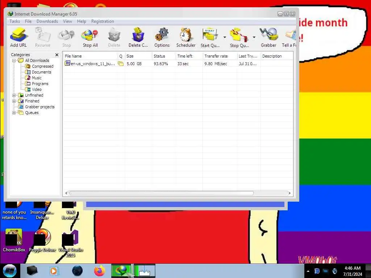The image size is (371, 278).
Task: Click the Stop toolbar icon
Action: [x=67, y=37]
